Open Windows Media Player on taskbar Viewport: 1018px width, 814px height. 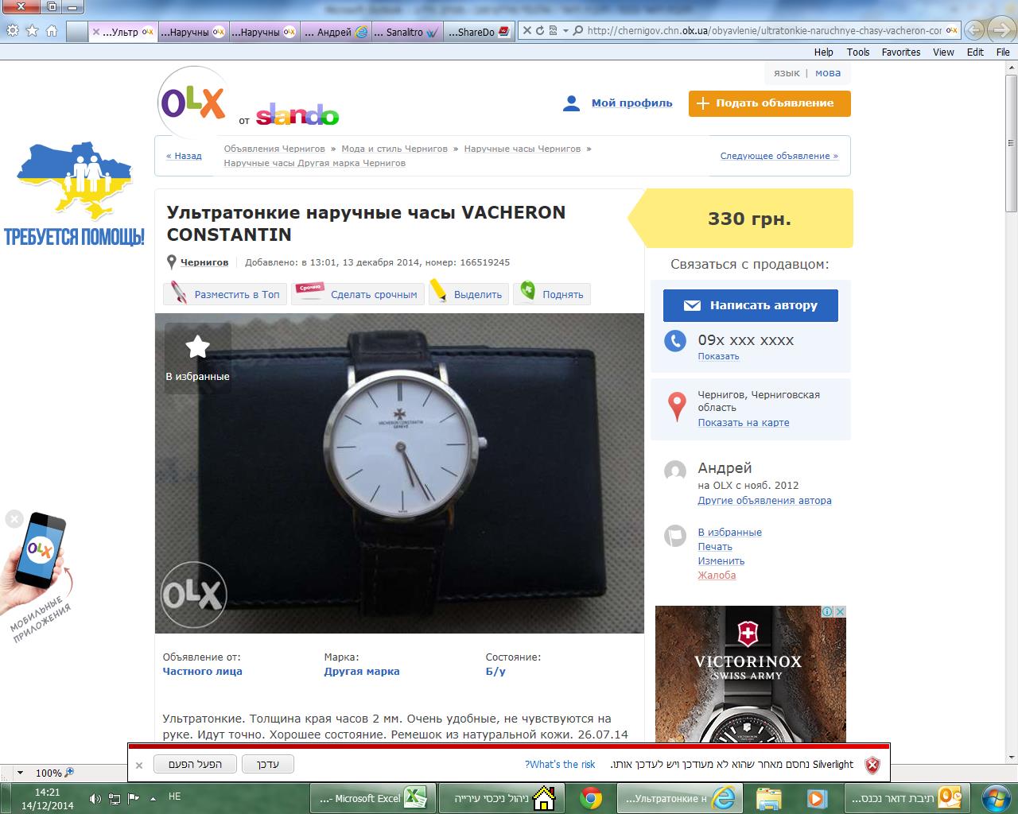tap(816, 798)
